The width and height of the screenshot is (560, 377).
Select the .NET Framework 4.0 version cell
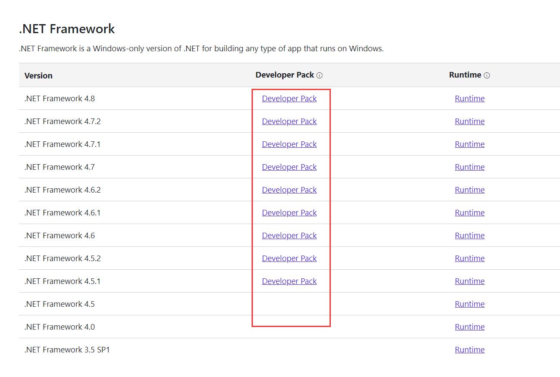pyautogui.click(x=59, y=327)
